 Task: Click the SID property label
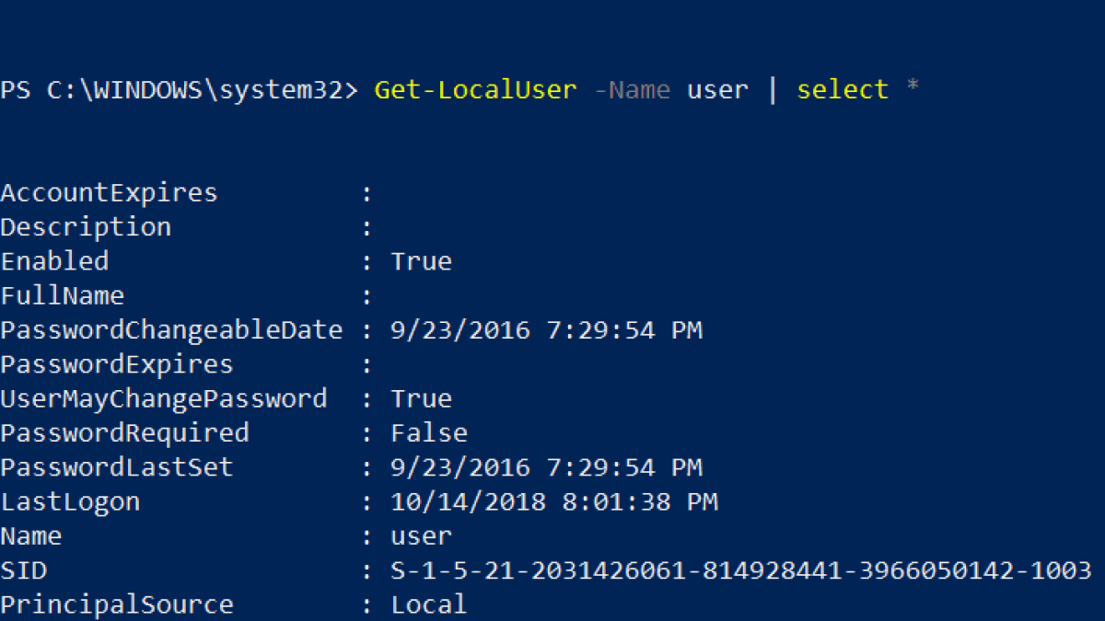pyautogui.click(x=23, y=571)
